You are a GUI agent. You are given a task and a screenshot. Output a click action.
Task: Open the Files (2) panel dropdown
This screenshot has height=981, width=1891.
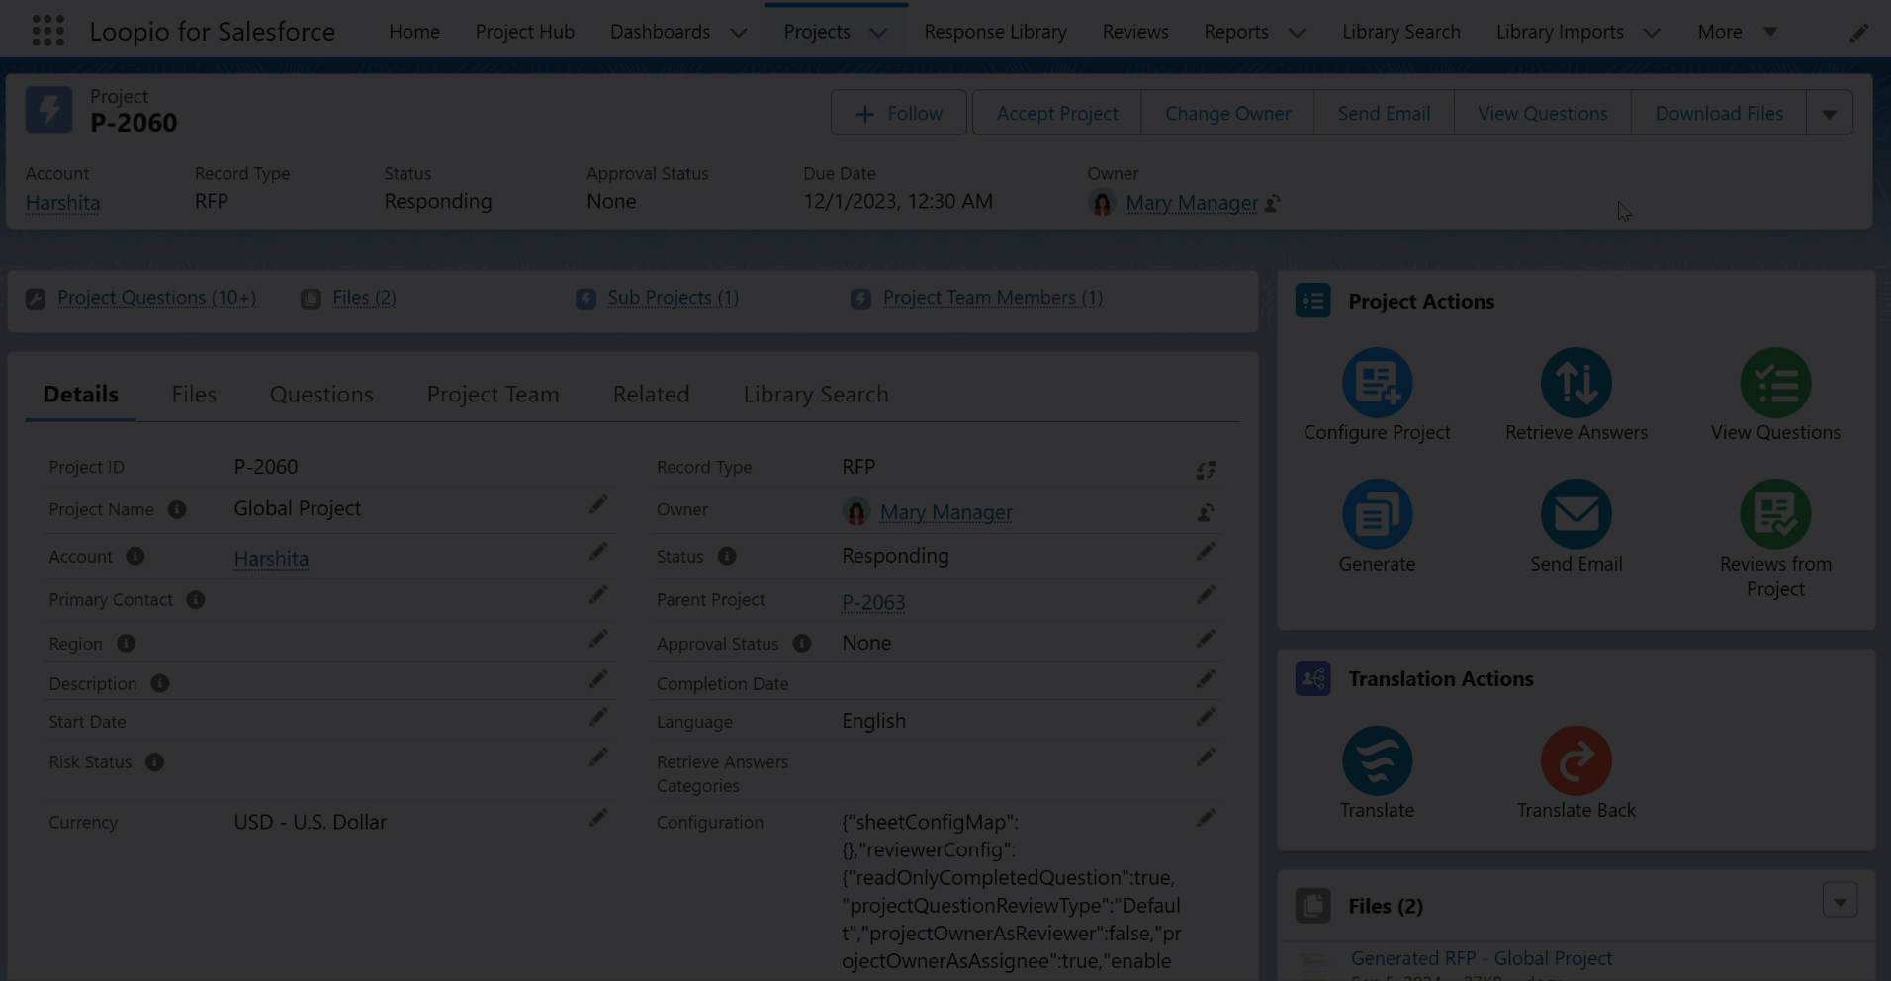point(1840,901)
